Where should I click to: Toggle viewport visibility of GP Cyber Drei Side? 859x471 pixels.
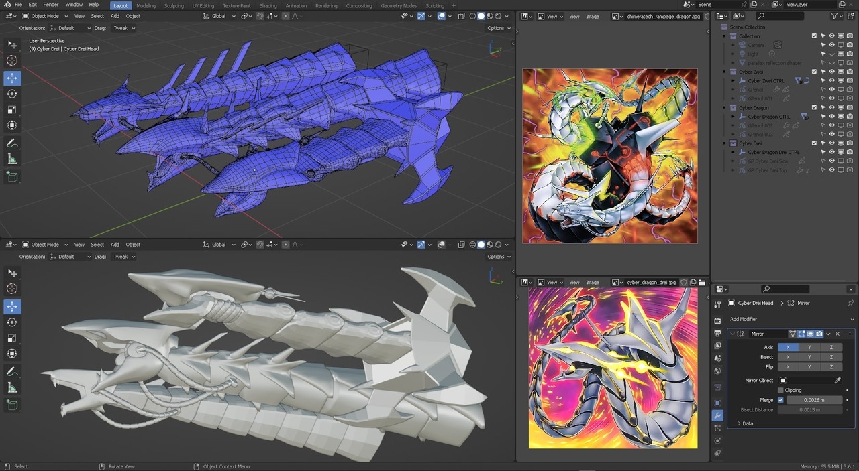[831, 161]
